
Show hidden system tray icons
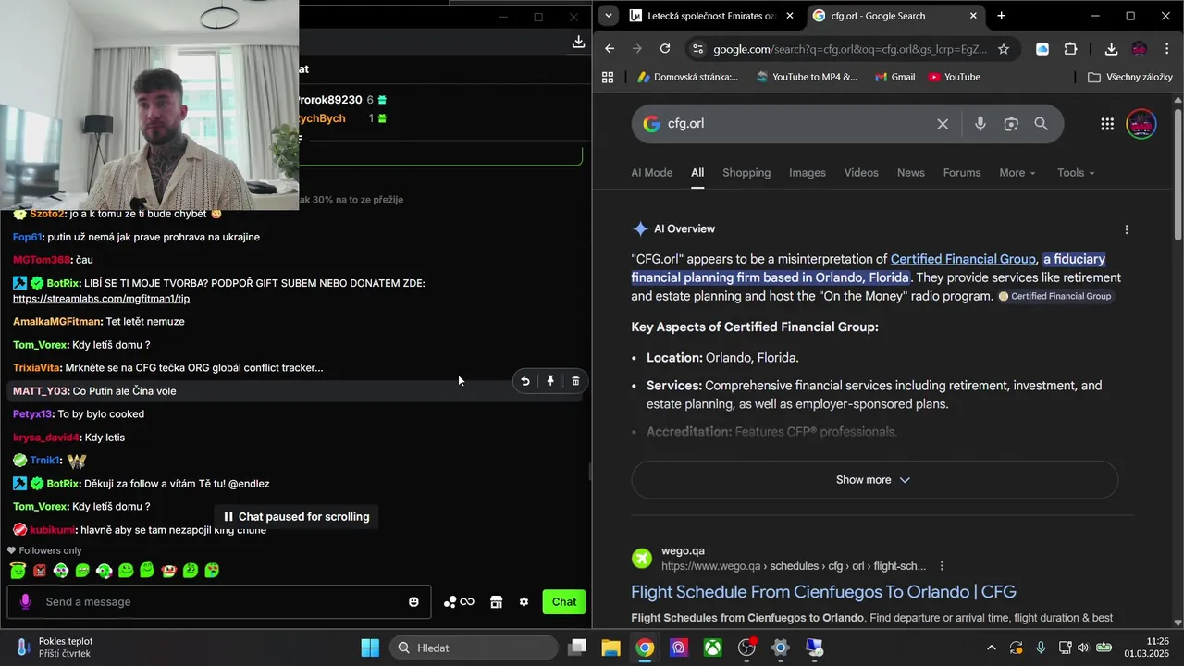[x=992, y=647]
